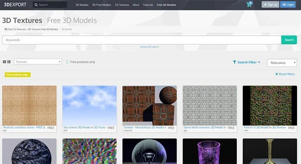The image size is (301, 164).
Task: Open the Stone brick seamless thumbnail
Action: tap(210, 106)
